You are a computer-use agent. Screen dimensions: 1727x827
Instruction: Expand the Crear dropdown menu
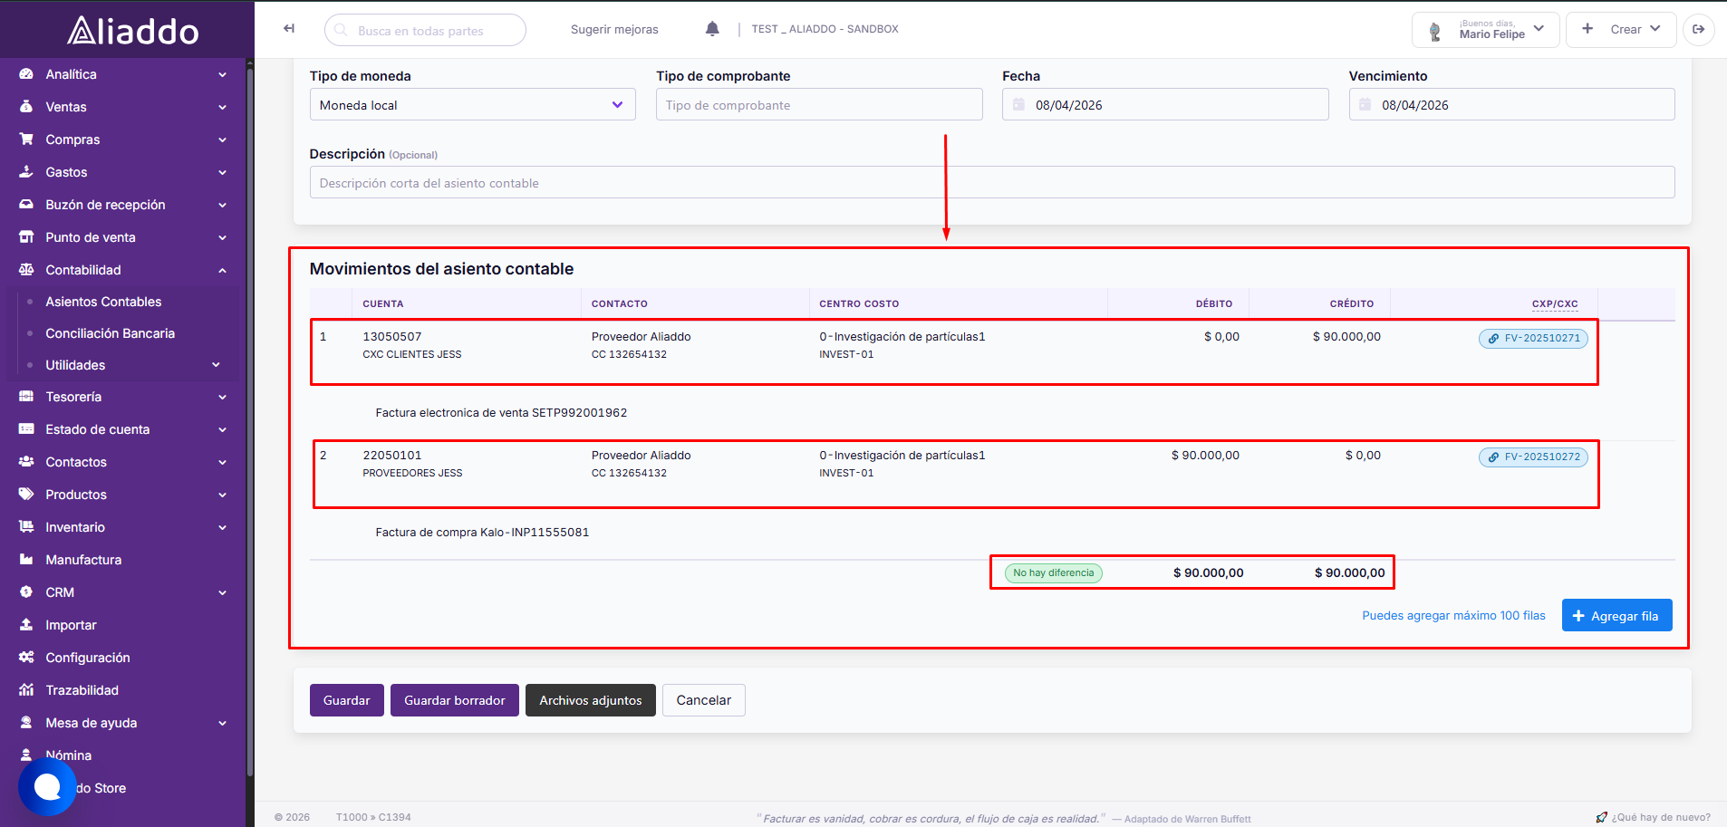point(1622,30)
